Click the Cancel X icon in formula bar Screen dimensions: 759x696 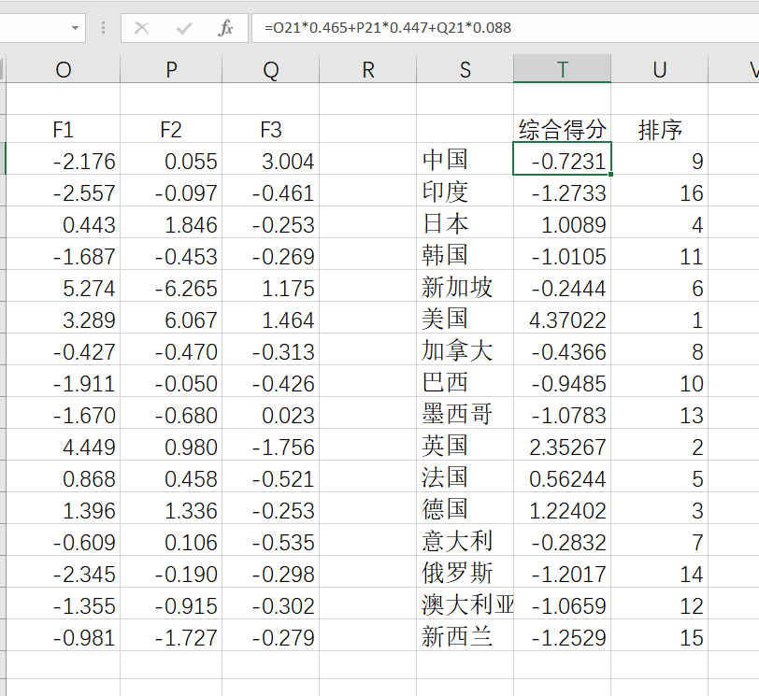pyautogui.click(x=142, y=28)
